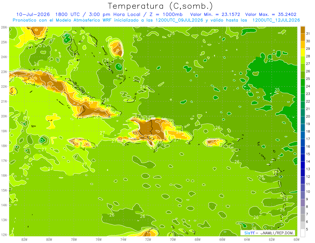Click the '82W' longitude axis label
Viewport: 315px width, 243px height.
click(24, 239)
